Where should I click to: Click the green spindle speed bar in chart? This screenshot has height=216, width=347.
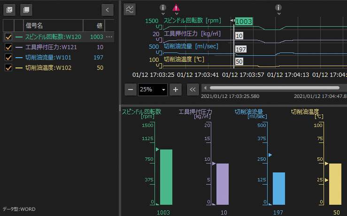(166, 177)
